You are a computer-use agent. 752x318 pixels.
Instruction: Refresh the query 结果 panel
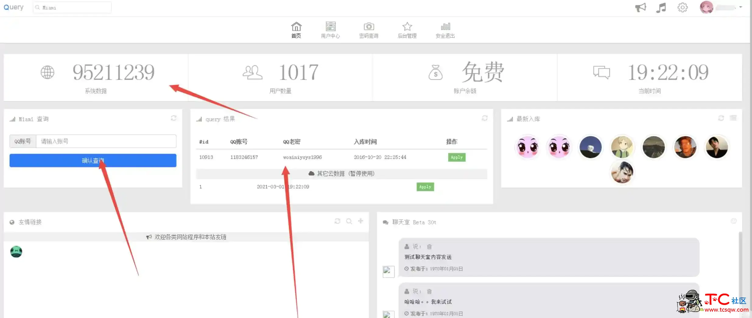tap(485, 118)
